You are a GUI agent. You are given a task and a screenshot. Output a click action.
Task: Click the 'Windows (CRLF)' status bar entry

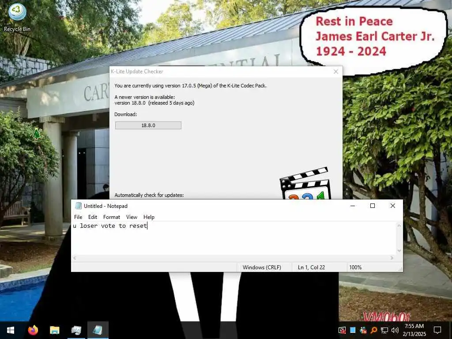coord(262,267)
